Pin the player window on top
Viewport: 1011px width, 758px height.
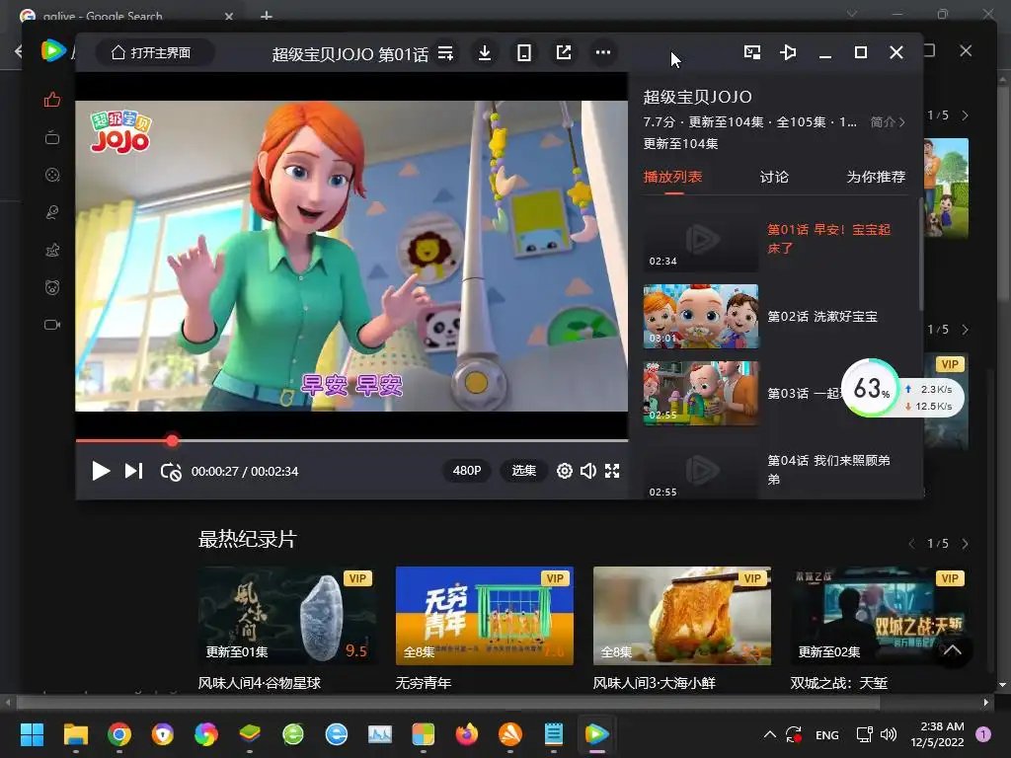click(788, 52)
